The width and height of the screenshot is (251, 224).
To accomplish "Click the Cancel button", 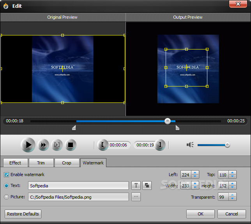I will click(232, 214).
